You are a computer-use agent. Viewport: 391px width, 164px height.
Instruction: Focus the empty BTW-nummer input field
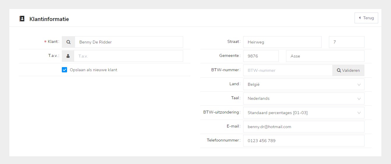(x=287, y=70)
